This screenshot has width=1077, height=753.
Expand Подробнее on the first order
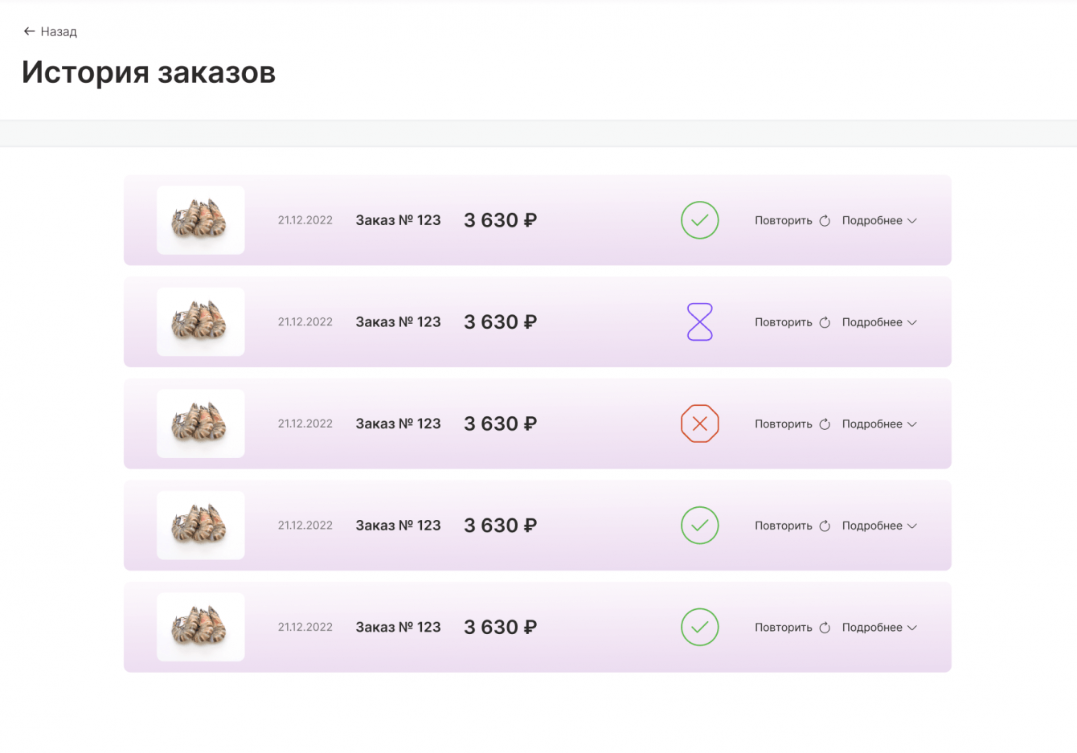(879, 220)
